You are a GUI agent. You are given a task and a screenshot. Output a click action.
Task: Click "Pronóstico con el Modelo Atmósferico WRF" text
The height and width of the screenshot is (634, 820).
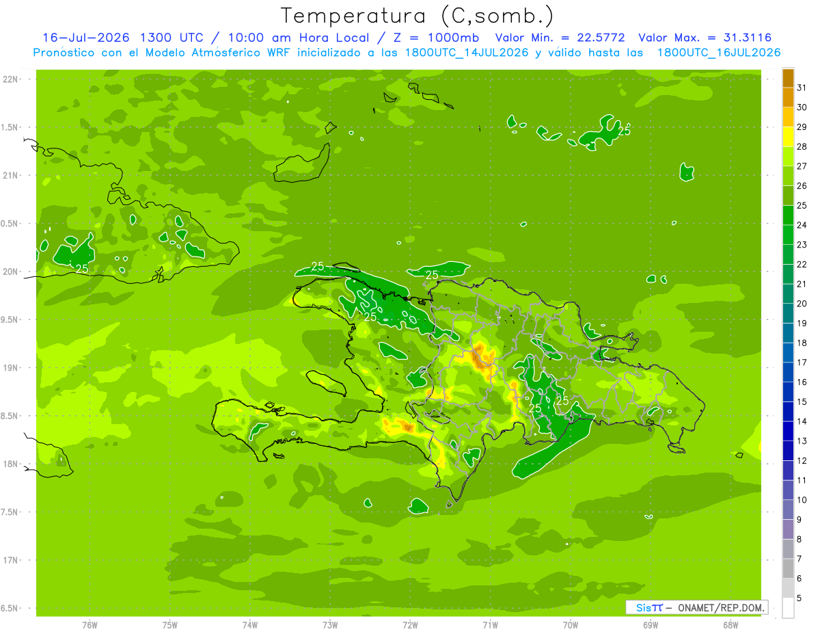[x=163, y=53]
